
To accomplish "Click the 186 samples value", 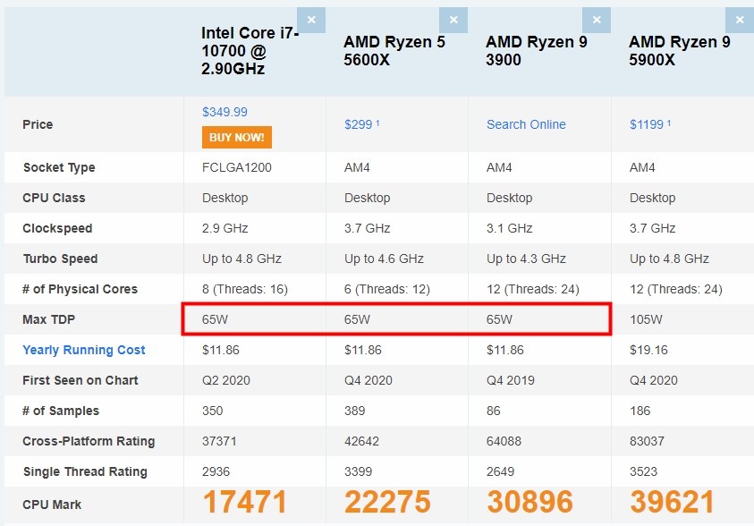I will coord(640,411).
